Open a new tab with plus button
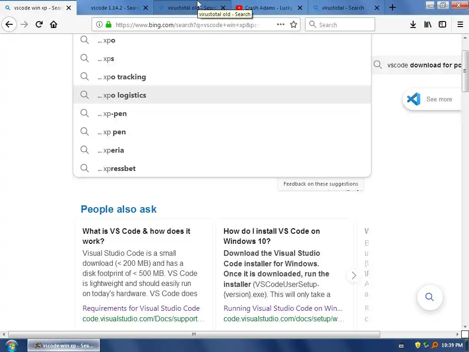Image resolution: width=469 pixels, height=352 pixels. click(393, 7)
